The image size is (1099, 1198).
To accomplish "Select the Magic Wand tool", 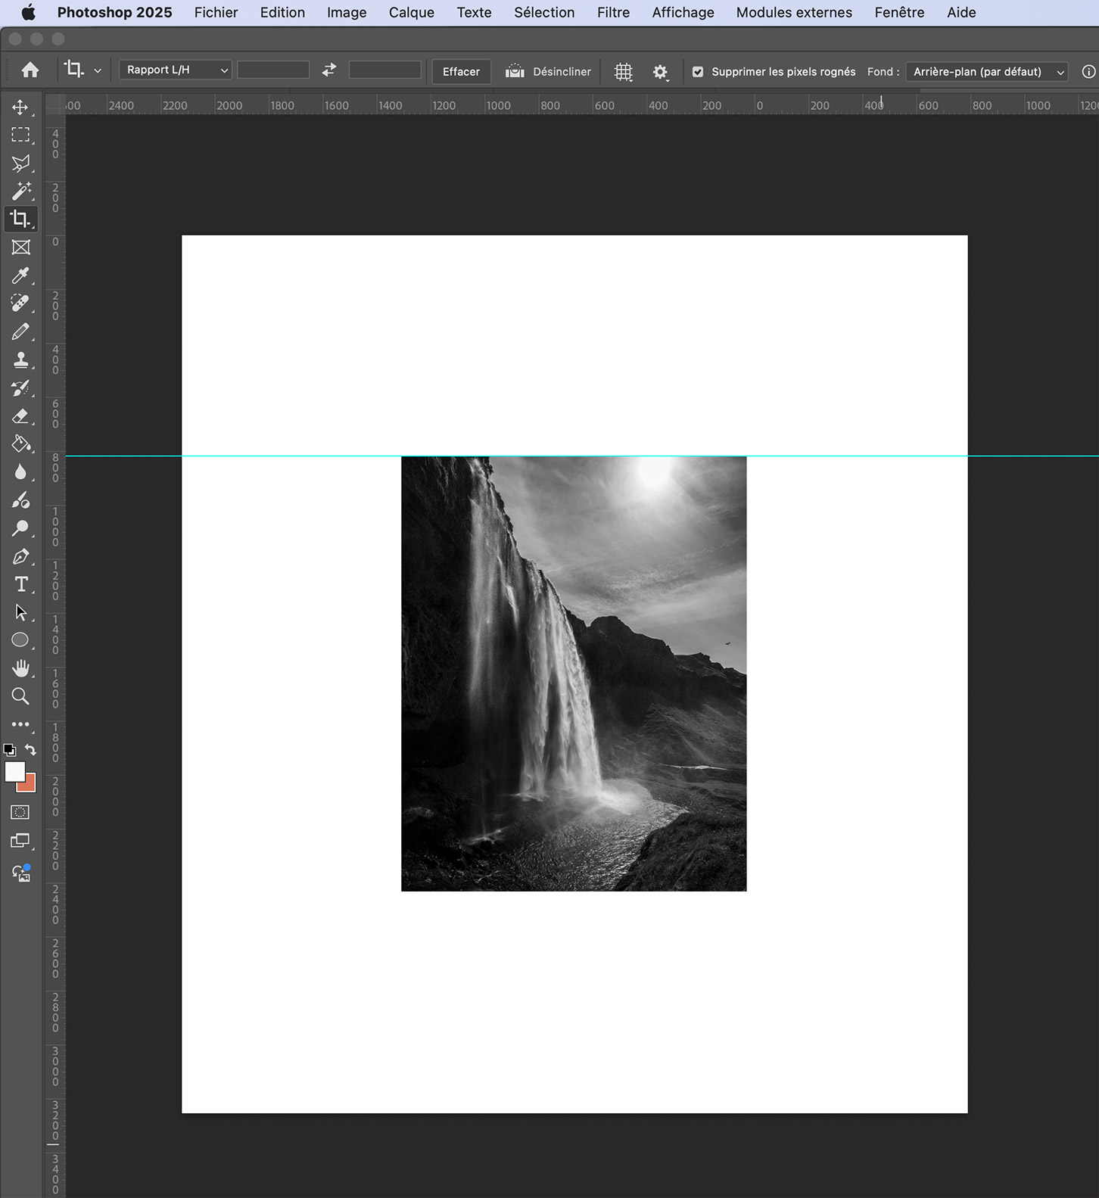I will [20, 191].
